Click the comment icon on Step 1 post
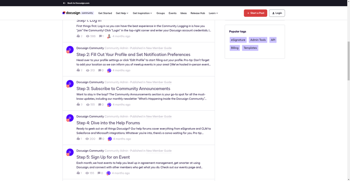 [x=100, y=36]
